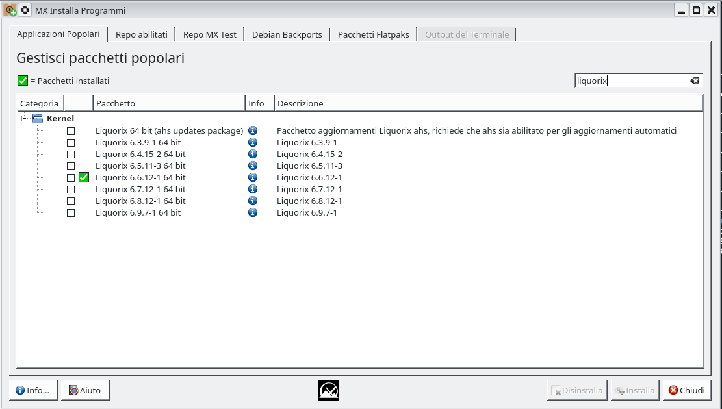This screenshot has height=409, width=722.
Task: Click the Output del Terminale tab
Action: 467,34
